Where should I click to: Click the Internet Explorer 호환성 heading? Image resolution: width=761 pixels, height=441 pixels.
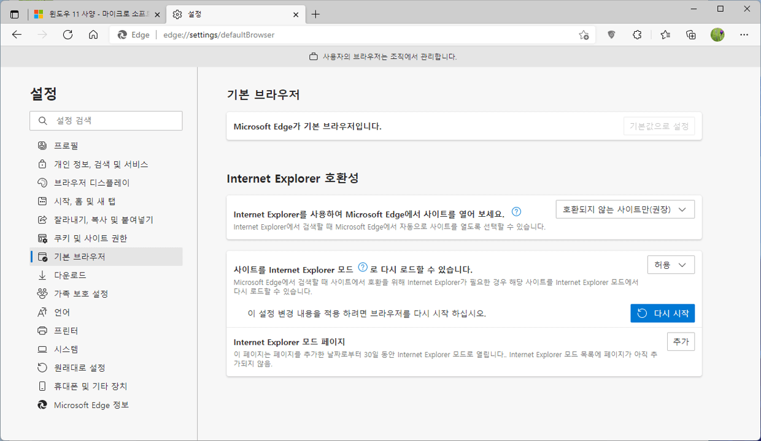click(293, 178)
